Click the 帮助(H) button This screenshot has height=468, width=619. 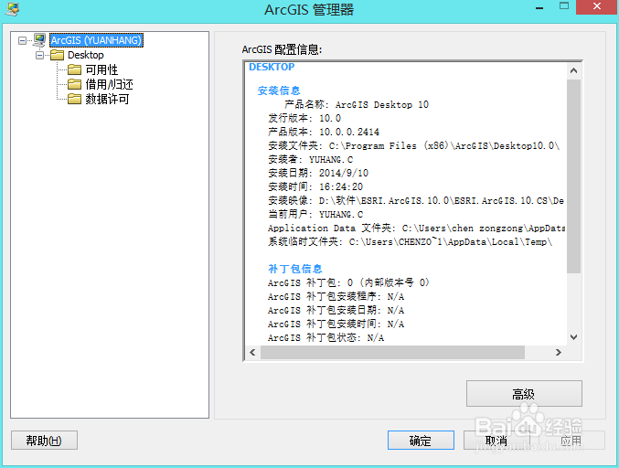click(x=44, y=440)
